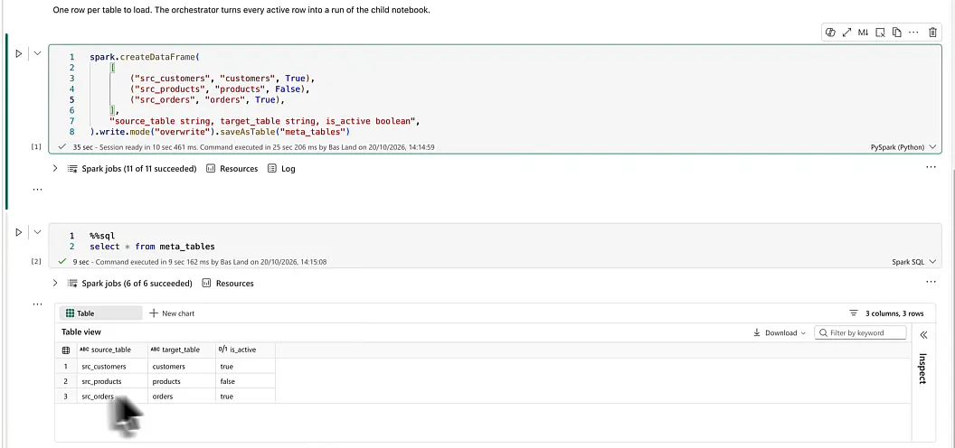This screenshot has width=955, height=448.
Task: Select the src_products cell
Action: [112, 382]
